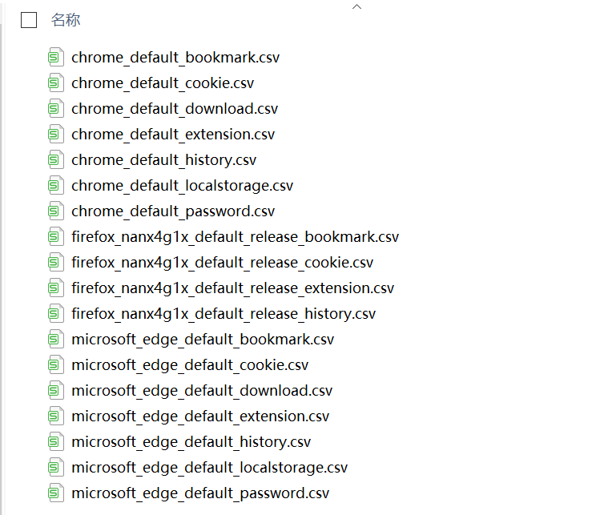Image resolution: width=608 pixels, height=515 pixels.
Task: Click the file icon for chrome_default_cookie.csv
Action: [54, 83]
